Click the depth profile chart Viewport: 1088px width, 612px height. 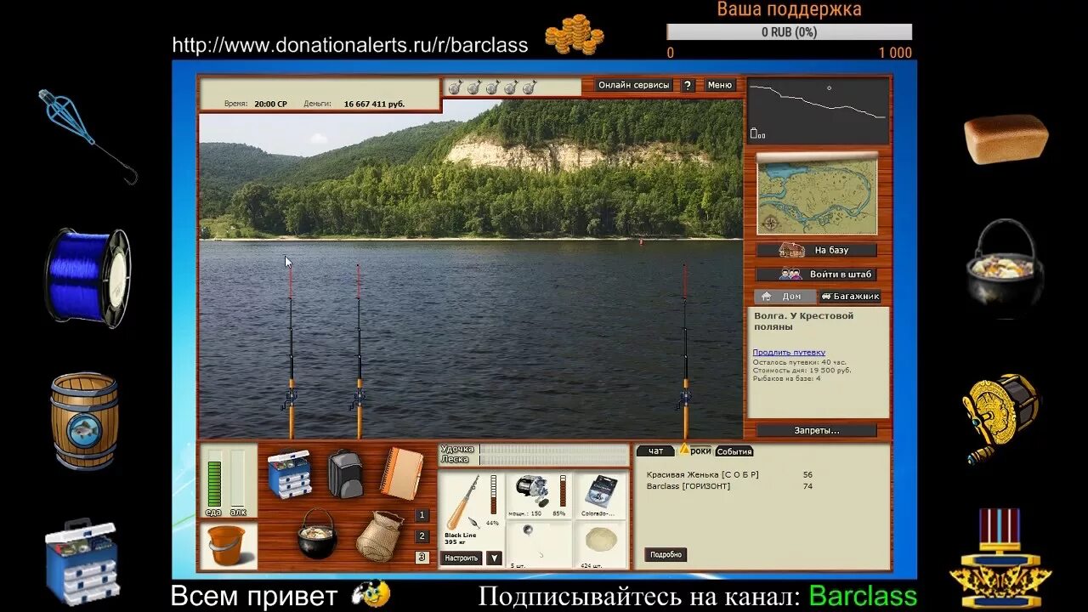(818, 110)
